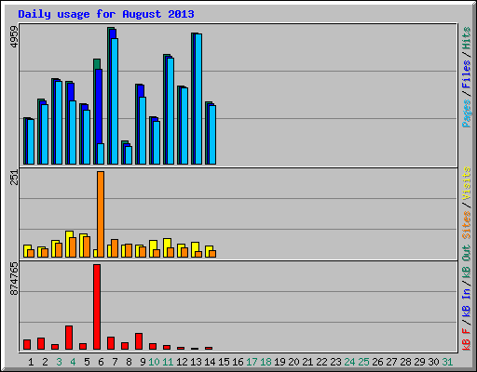Click day 26 on the x-axis
Screen dimensions: 477x372
pyautogui.click(x=377, y=362)
